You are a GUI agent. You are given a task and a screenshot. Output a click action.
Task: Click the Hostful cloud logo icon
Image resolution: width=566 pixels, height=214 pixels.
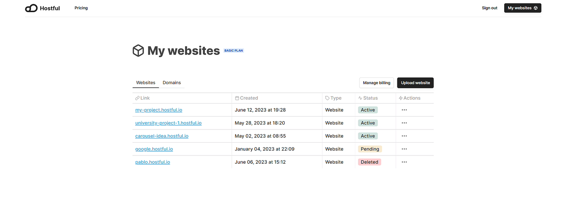click(31, 8)
